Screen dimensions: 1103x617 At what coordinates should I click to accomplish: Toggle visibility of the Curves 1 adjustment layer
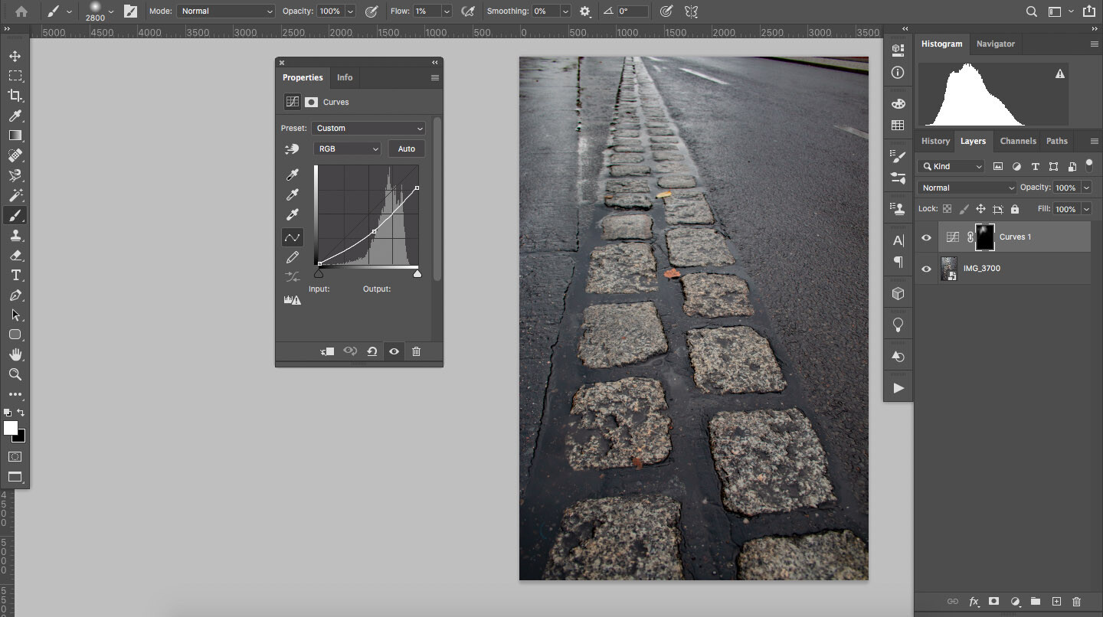coord(926,237)
